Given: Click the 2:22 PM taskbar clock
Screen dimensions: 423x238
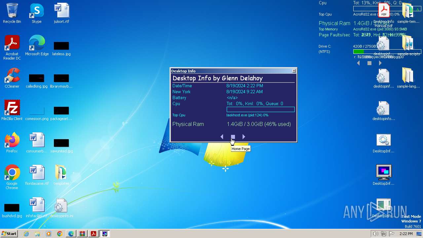Looking at the screenshot, I should pos(406,234).
